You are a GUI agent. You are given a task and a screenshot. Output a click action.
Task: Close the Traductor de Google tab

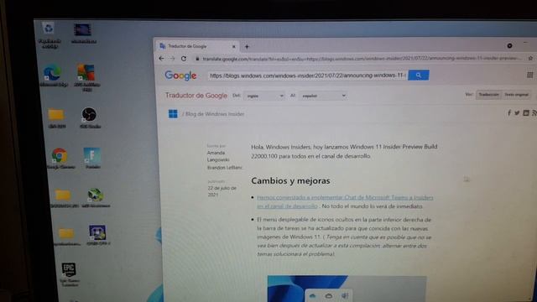pos(234,46)
